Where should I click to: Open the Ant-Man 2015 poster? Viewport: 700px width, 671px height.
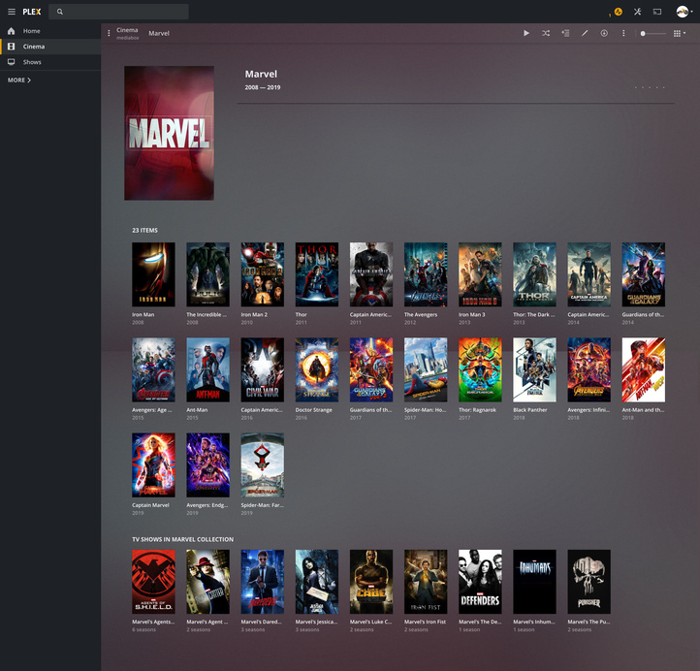coord(207,369)
